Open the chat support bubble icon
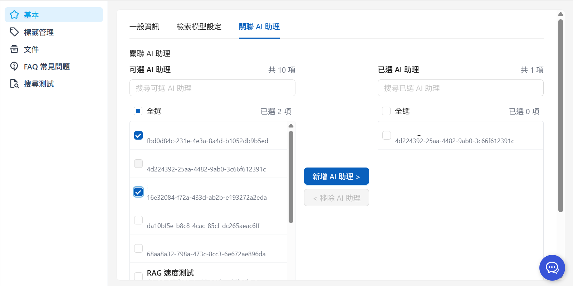This screenshot has width=573, height=286. pyautogui.click(x=552, y=267)
